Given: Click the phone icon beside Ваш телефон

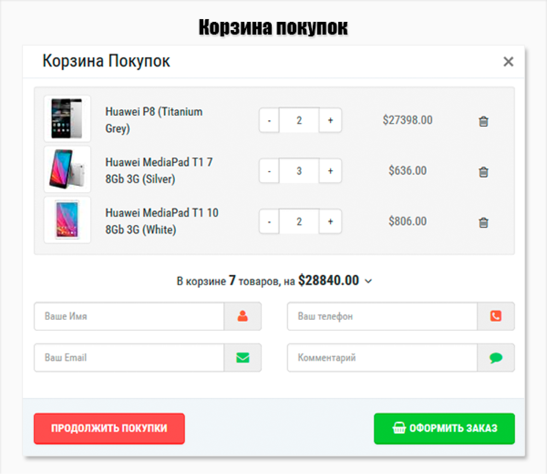Looking at the screenshot, I should pyautogui.click(x=496, y=316).
